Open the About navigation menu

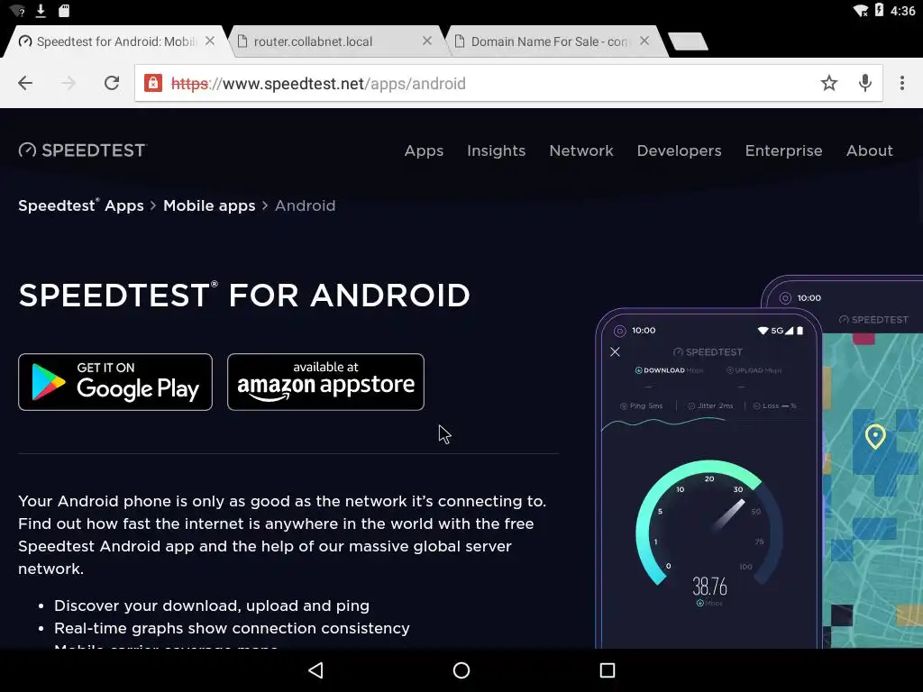click(x=870, y=150)
